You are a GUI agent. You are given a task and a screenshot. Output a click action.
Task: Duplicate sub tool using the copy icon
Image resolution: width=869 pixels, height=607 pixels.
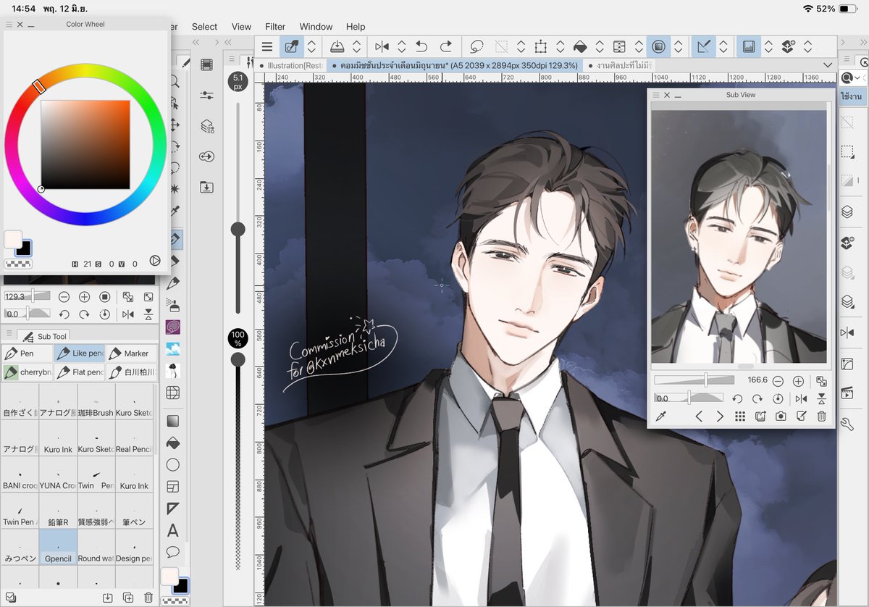coord(128,598)
